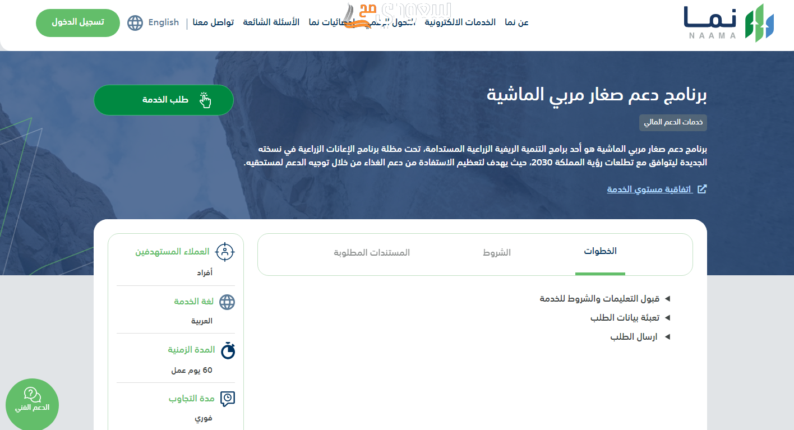Image resolution: width=794 pixels, height=430 pixels.
Task: Click the value 60 يوم عمل
Action: [x=192, y=371]
